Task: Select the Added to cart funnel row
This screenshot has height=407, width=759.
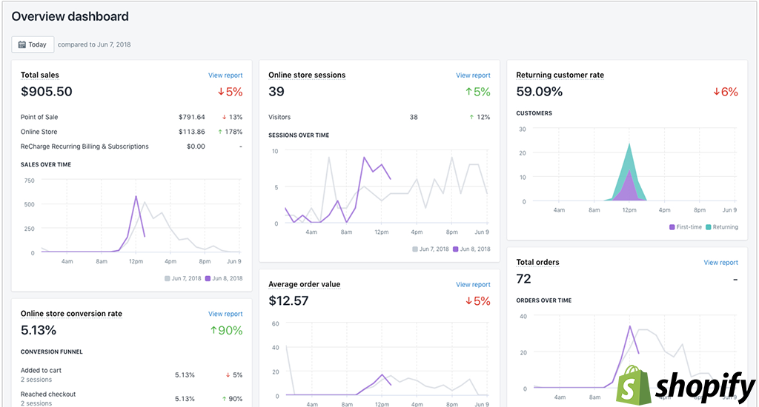Action: (x=42, y=371)
